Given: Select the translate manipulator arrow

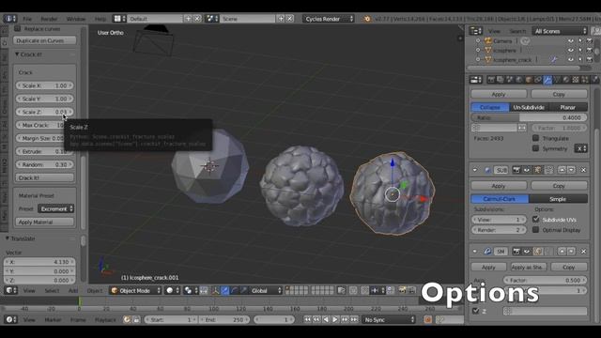Looking at the screenshot, I should pos(225,290).
